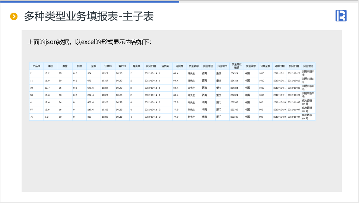Screen dimensions: 359x203
Task: Click the 单价 column header
Action: tap(51, 66)
